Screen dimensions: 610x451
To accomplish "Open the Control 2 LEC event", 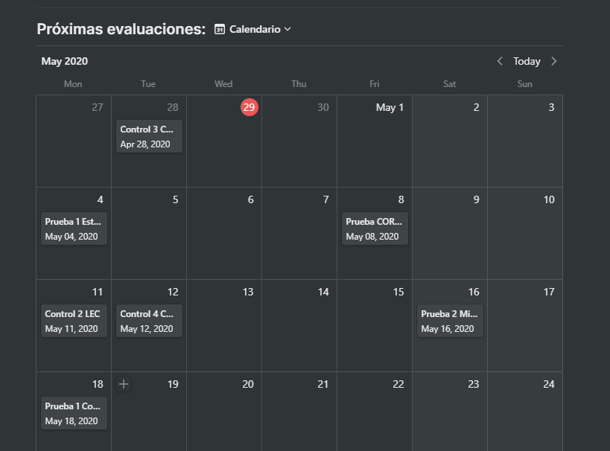I will [x=74, y=321].
